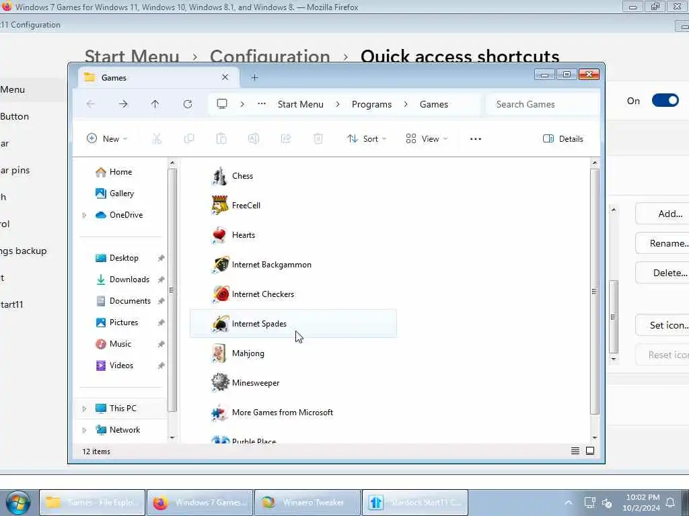Click navigation pane scroll down arrow
Viewport: 689px width, 516px height.
(x=172, y=437)
